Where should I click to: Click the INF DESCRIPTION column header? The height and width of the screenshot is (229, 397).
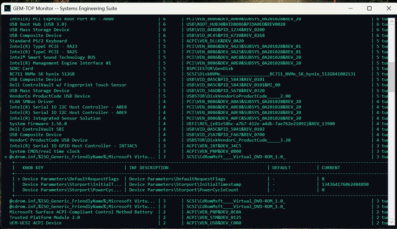pyautogui.click(x=149, y=168)
